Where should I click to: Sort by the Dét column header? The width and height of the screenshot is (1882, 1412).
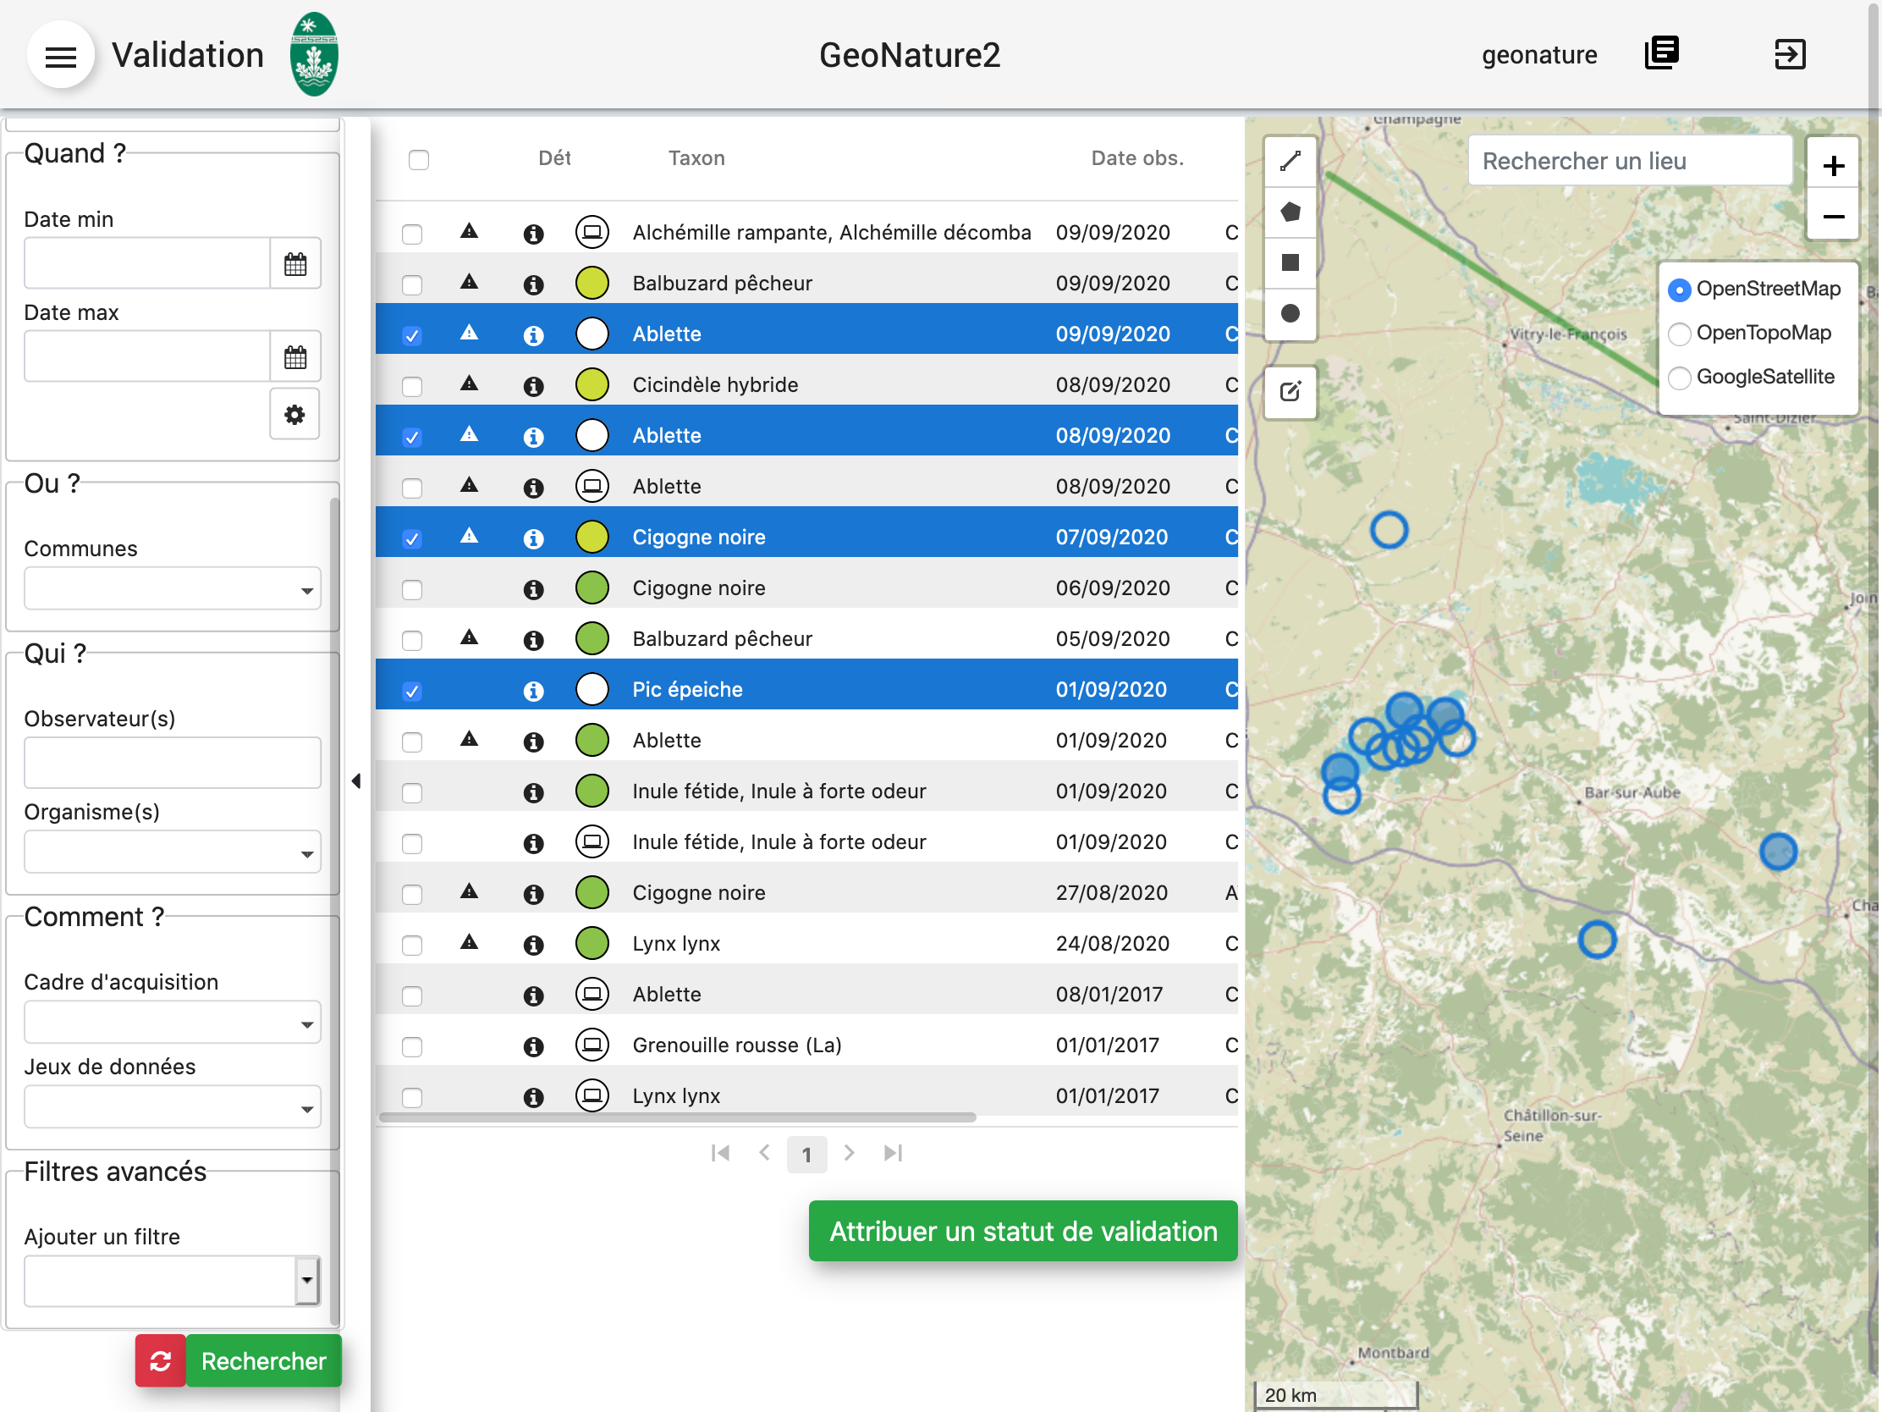pyautogui.click(x=554, y=158)
